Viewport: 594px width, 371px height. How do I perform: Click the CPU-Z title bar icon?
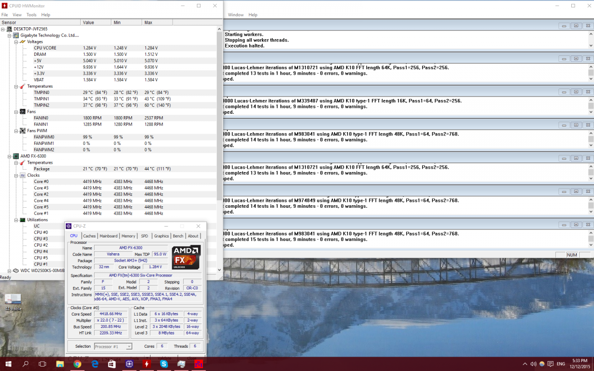(x=69, y=226)
